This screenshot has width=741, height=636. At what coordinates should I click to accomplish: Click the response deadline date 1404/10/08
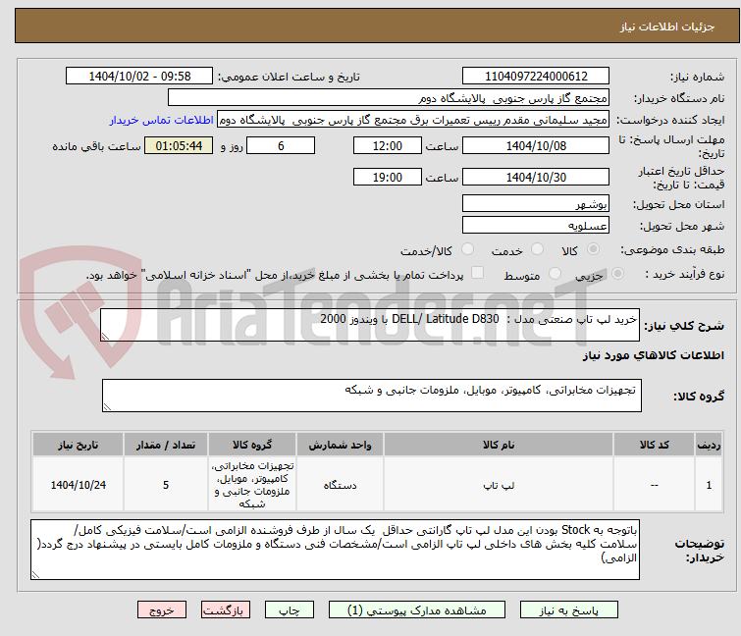pos(536,145)
